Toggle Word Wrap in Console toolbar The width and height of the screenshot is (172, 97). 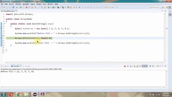pos(140,66)
